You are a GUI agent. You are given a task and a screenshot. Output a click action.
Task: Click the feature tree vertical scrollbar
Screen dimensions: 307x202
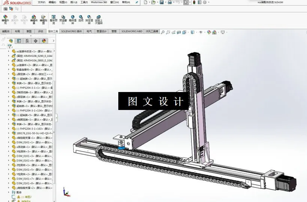click(x=54, y=132)
